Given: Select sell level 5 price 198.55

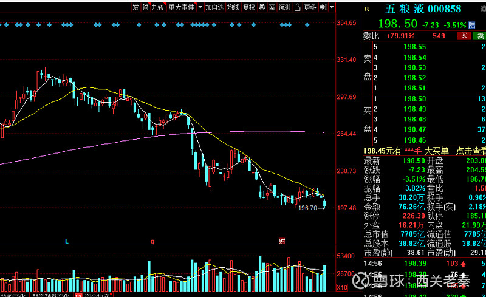Looking at the screenshot, I should click(x=415, y=47).
